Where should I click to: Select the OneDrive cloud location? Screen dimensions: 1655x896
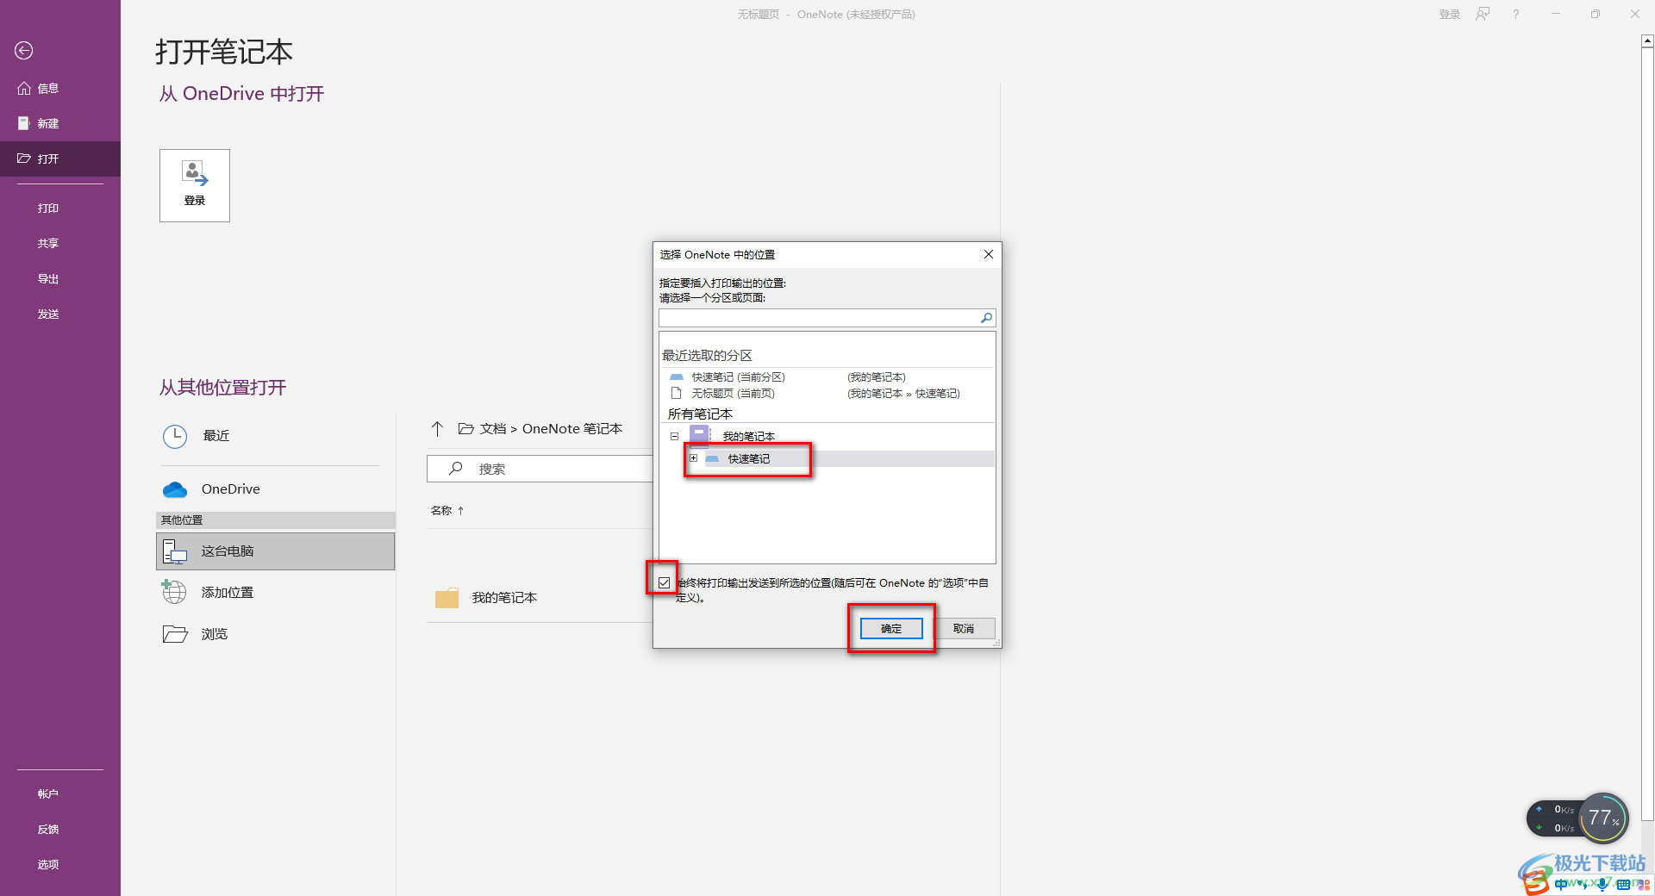[276, 489]
